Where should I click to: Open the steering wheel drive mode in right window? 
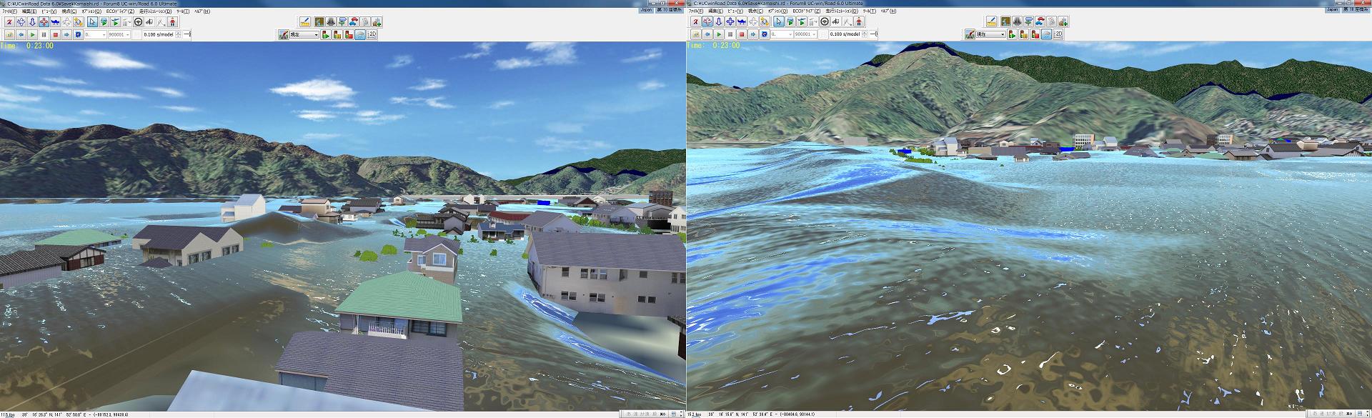(824, 21)
